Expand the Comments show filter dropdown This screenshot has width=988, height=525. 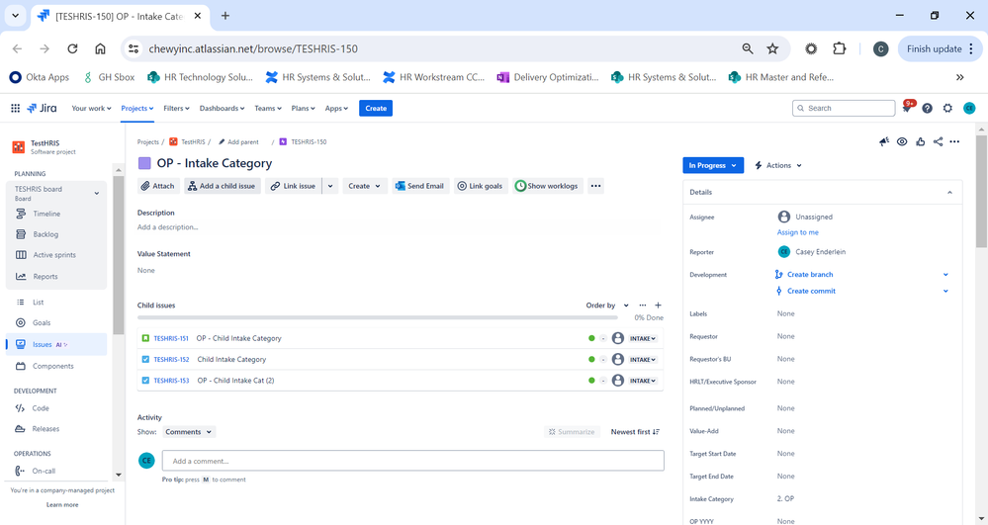[x=188, y=432]
